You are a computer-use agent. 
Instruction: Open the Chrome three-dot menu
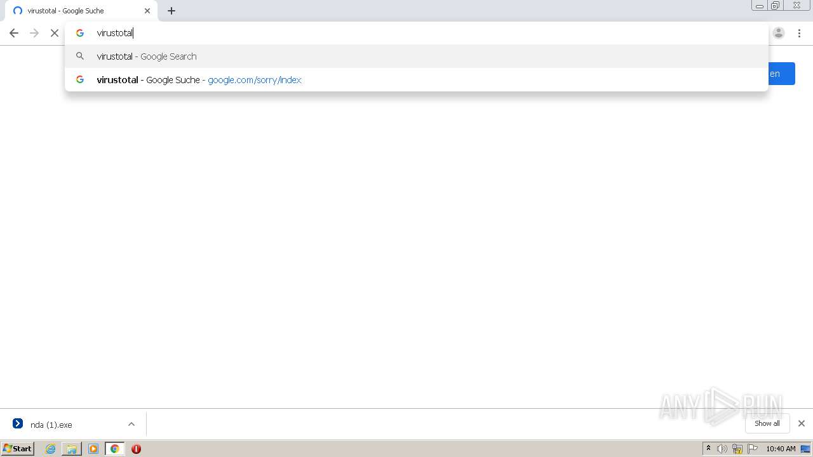coord(799,33)
